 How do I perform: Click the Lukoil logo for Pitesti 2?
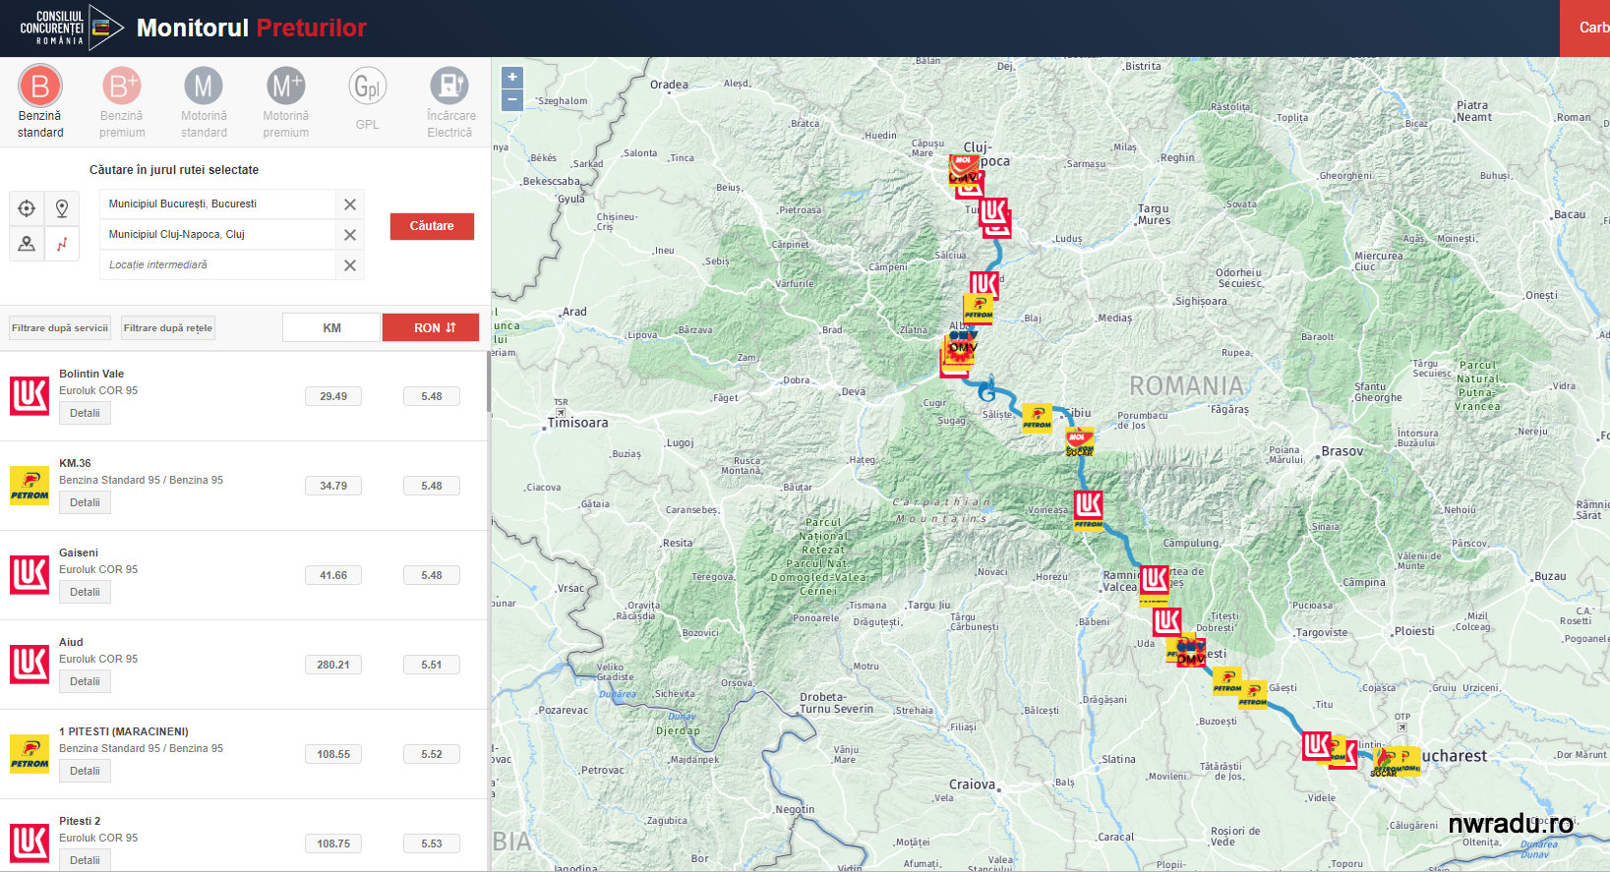pos(30,843)
